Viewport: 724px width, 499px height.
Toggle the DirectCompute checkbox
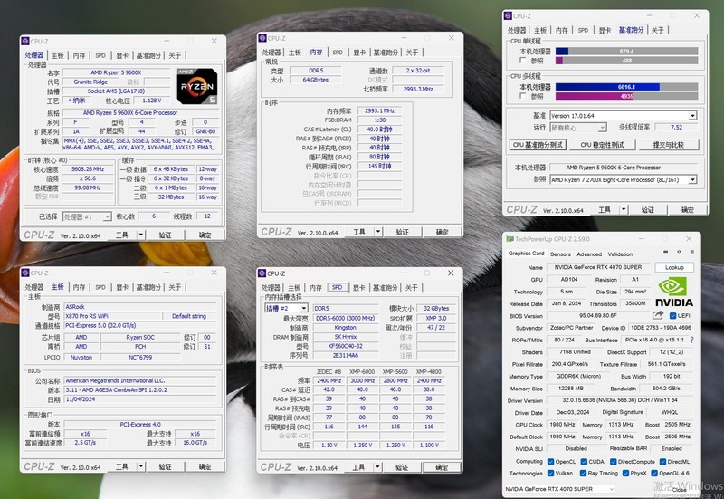coord(614,462)
